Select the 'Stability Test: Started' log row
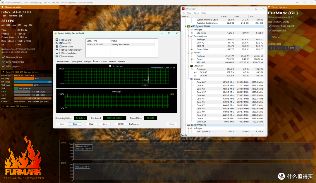Image resolution: width=316 pixels, height=183 pixels. tap(120, 45)
